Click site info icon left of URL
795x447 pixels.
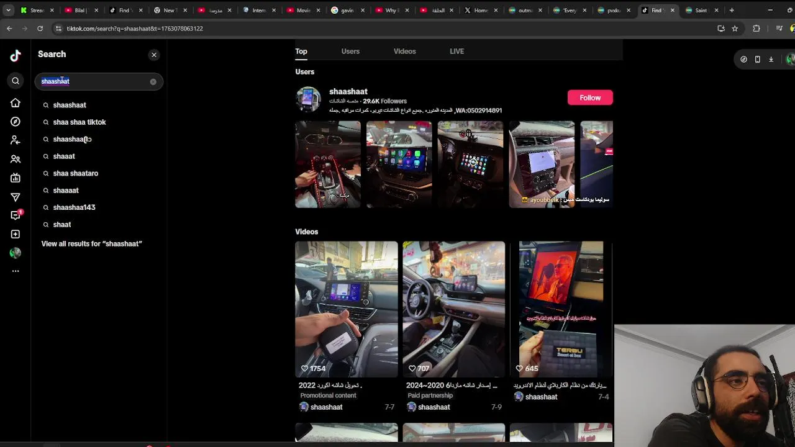(58, 29)
